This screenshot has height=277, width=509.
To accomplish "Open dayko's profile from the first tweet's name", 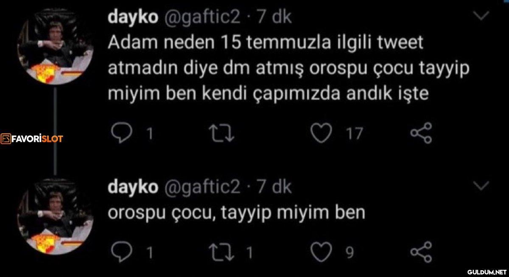I will [x=133, y=17].
